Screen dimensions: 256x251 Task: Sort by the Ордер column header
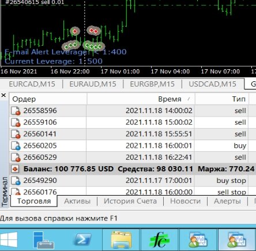tap(48, 99)
